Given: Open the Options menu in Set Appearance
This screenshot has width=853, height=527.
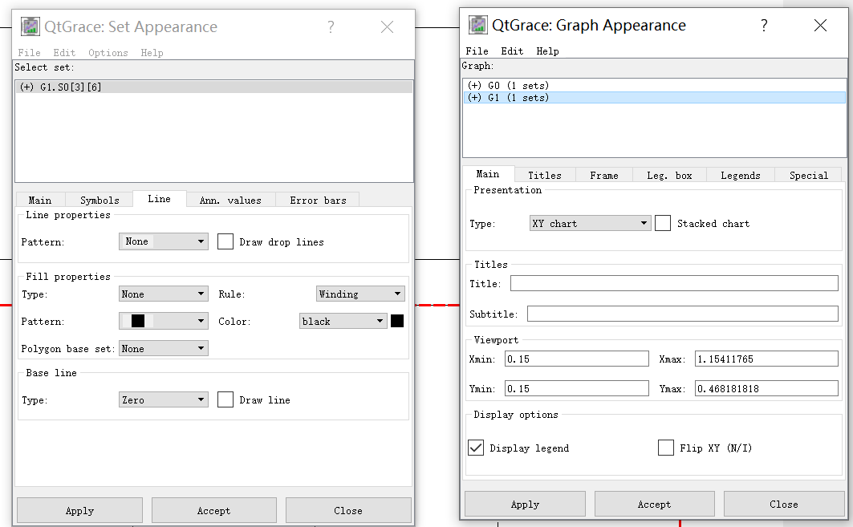Looking at the screenshot, I should pos(108,52).
